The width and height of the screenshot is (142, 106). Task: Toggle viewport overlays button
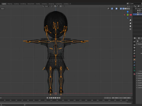click(117, 9)
